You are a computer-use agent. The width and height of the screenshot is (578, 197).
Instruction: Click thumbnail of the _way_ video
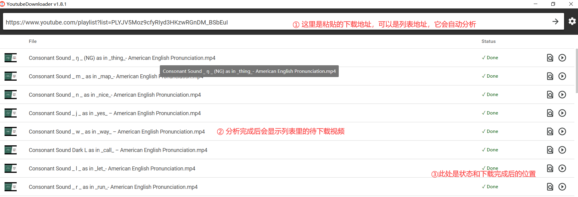click(x=11, y=131)
